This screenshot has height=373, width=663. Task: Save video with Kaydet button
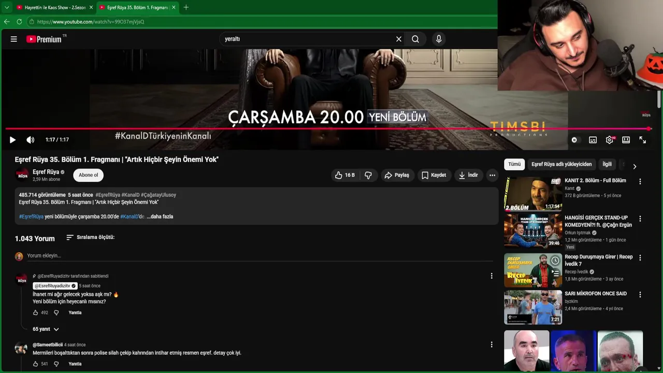pyautogui.click(x=434, y=175)
